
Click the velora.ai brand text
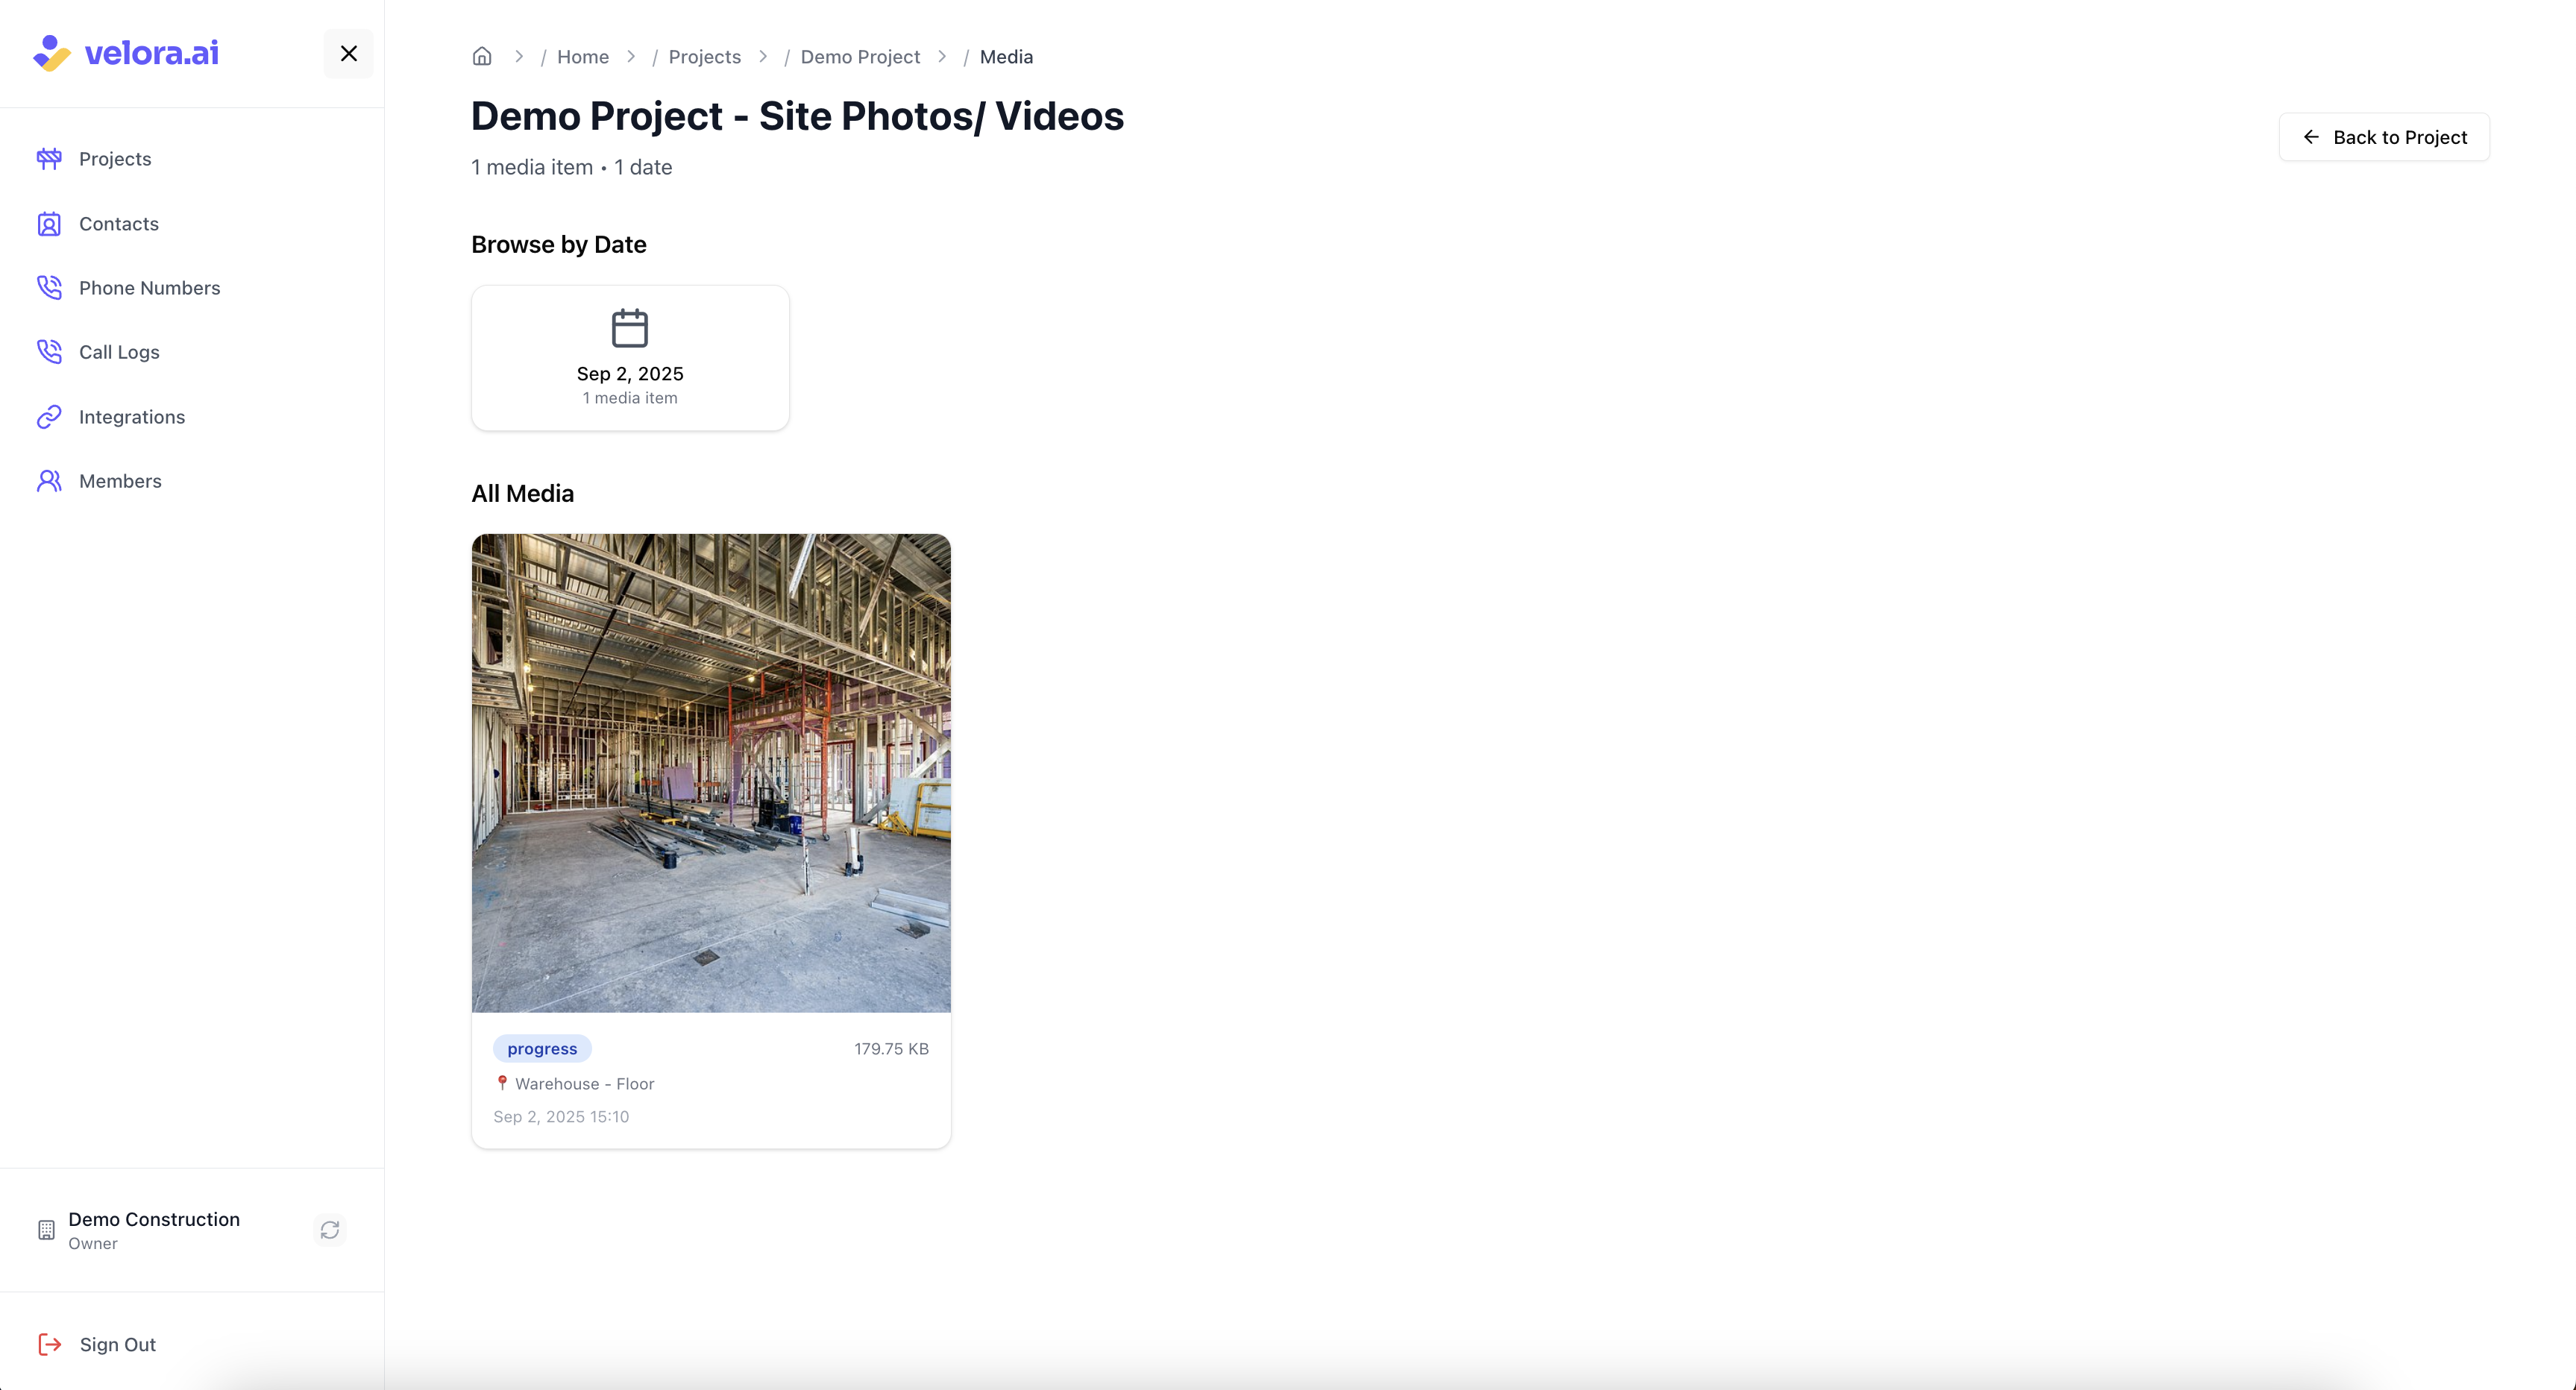[152, 53]
